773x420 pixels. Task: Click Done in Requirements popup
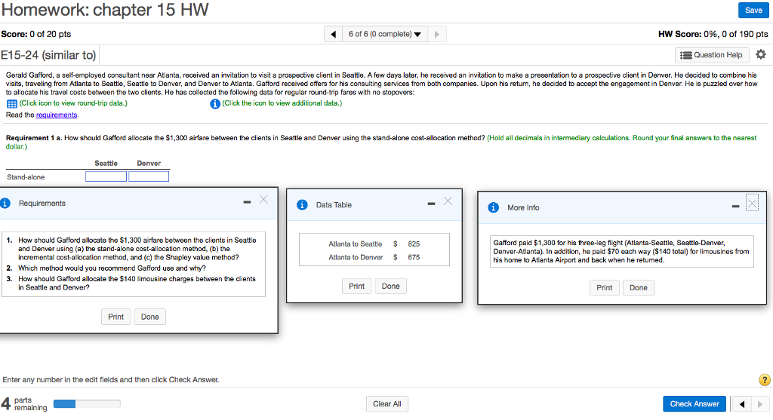point(150,317)
